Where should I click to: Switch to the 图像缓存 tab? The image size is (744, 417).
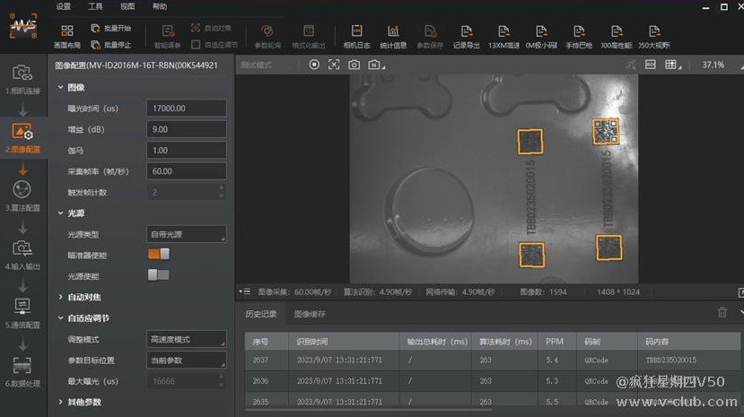pyautogui.click(x=310, y=314)
